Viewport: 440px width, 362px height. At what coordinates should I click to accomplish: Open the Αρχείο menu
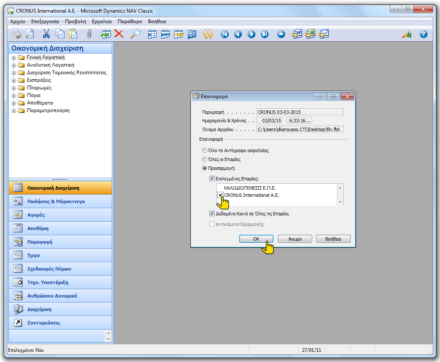18,21
